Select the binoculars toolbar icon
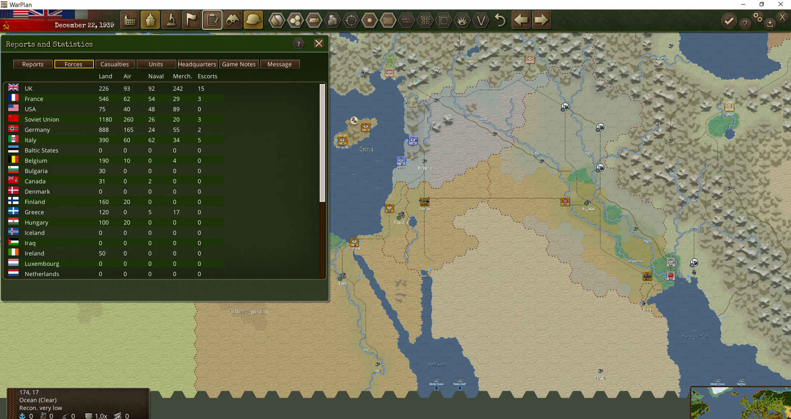This screenshot has width=791, height=419. coord(233,20)
